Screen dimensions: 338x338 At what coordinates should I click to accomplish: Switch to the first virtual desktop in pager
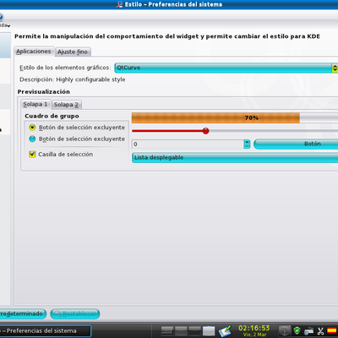click(x=167, y=330)
